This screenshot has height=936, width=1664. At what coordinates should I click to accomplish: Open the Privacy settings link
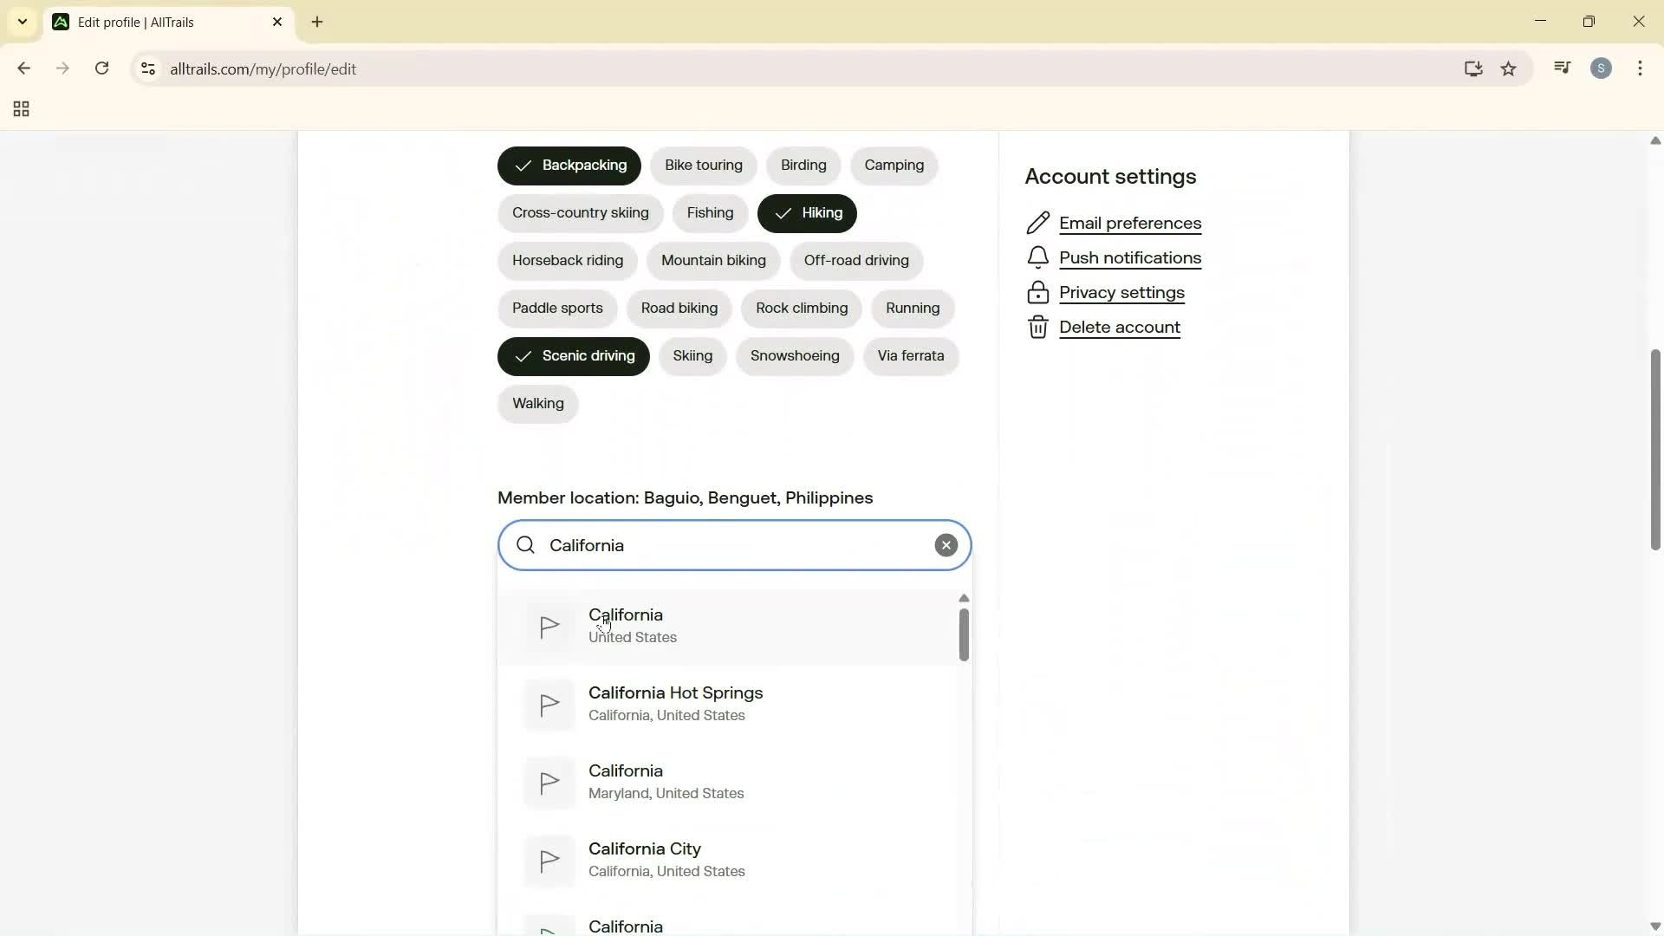(x=1122, y=292)
